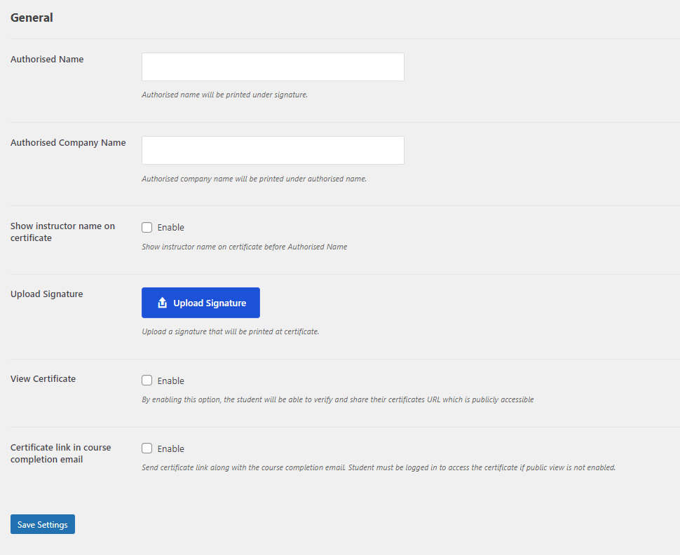Screen dimensions: 680x555
Task: Click the Upload Signature row label on the left
Action: coord(46,294)
